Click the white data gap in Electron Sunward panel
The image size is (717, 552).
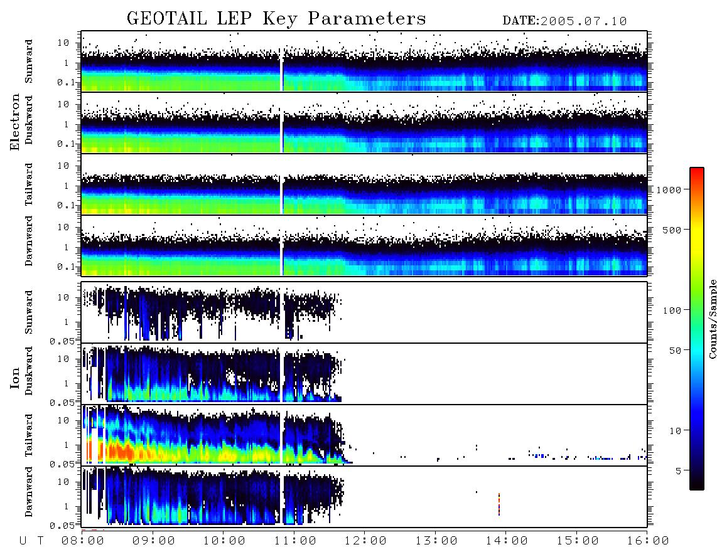point(282,61)
